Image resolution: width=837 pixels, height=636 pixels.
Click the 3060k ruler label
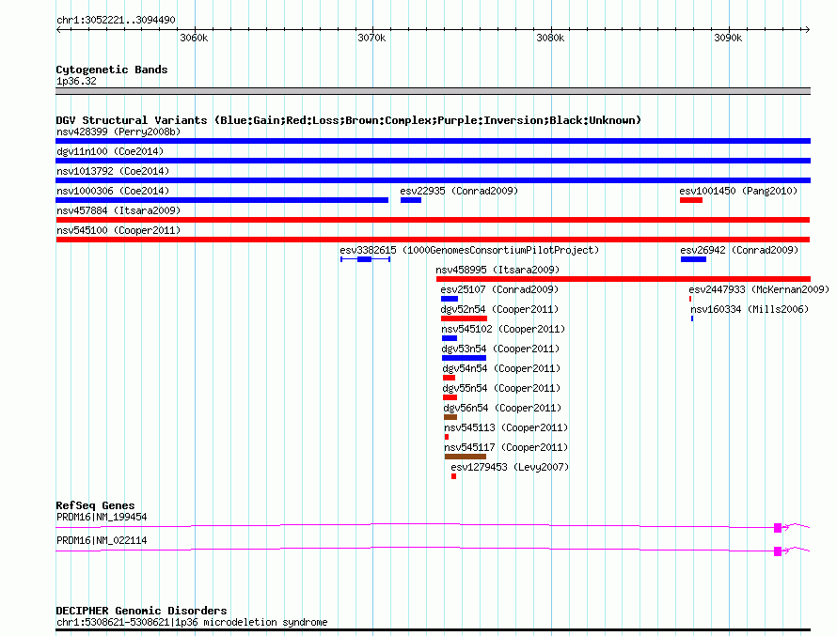194,38
